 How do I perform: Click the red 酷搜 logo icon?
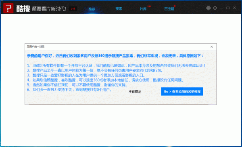(8, 8)
